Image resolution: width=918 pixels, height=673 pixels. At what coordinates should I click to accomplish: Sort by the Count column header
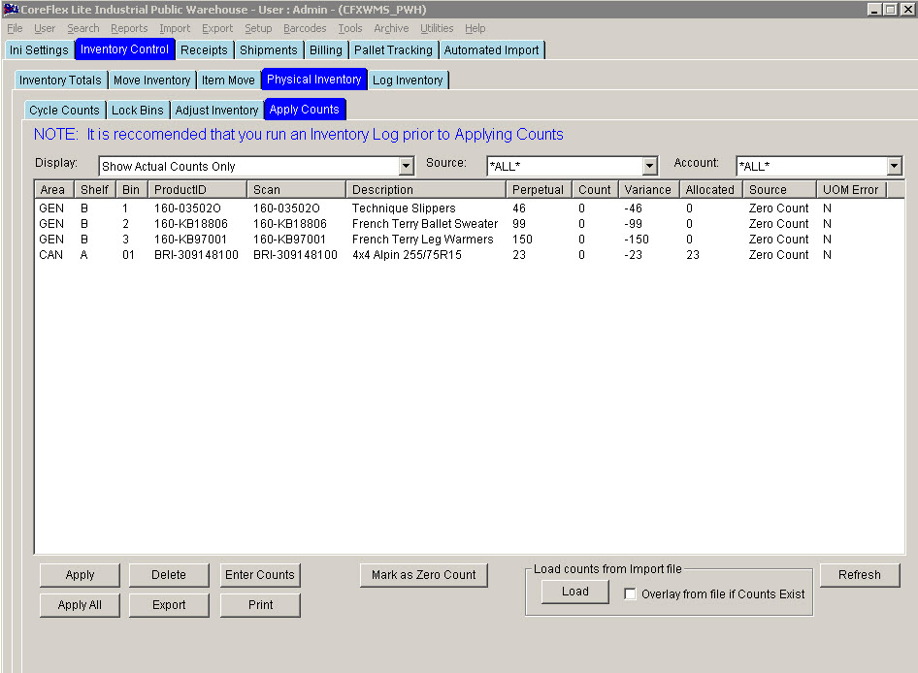595,190
